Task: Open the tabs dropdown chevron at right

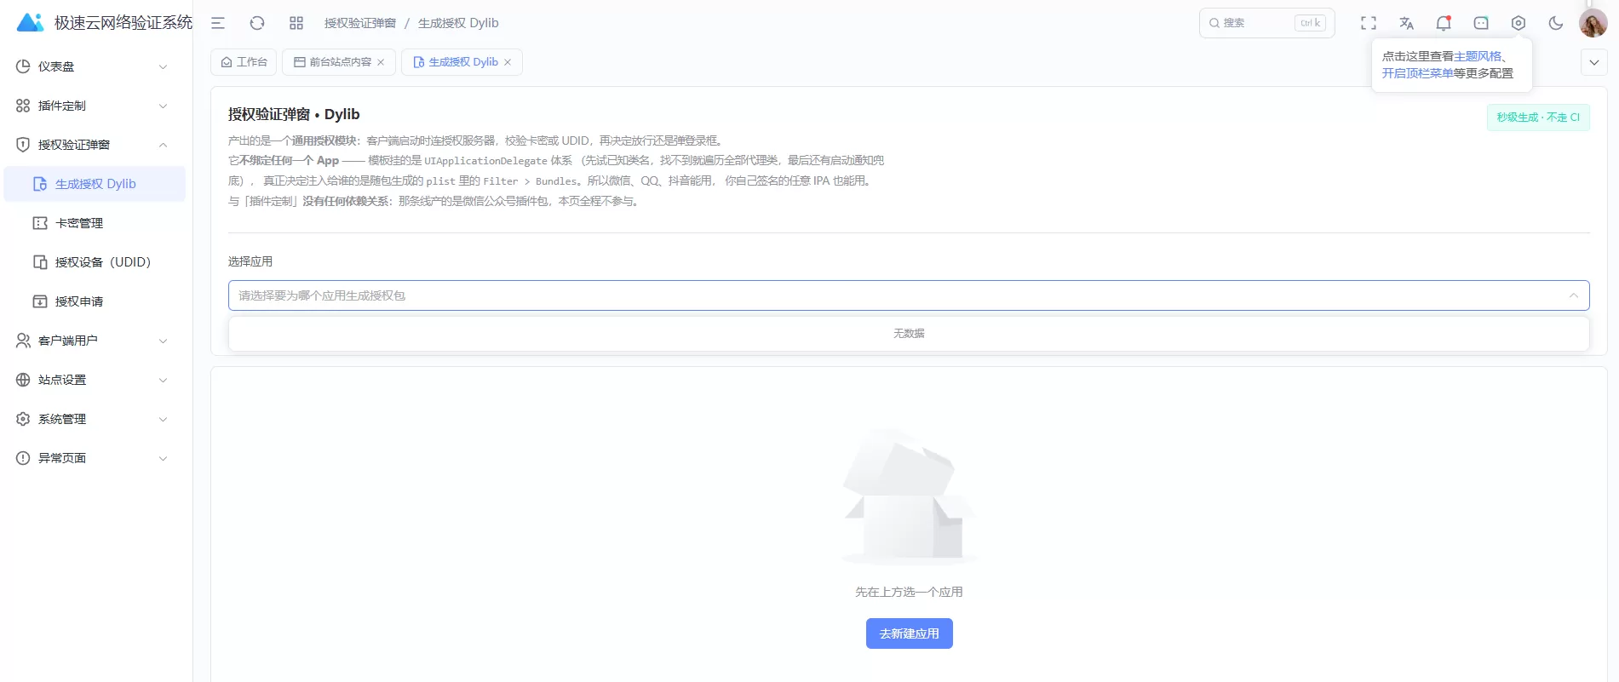Action: pos(1594,62)
